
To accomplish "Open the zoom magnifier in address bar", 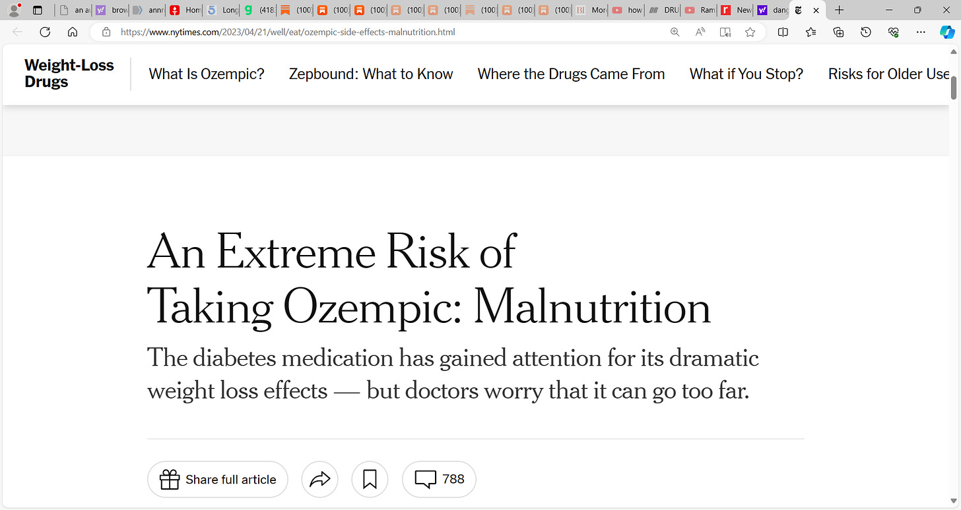I will (675, 32).
